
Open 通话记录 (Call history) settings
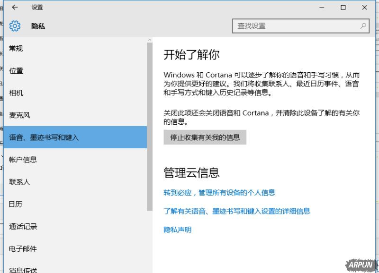coord(23,226)
